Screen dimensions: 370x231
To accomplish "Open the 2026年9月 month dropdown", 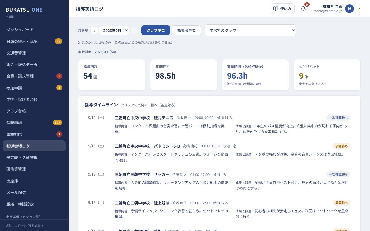I will (114, 30).
